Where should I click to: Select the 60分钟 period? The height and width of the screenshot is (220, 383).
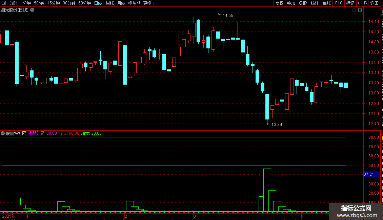coord(84,3)
